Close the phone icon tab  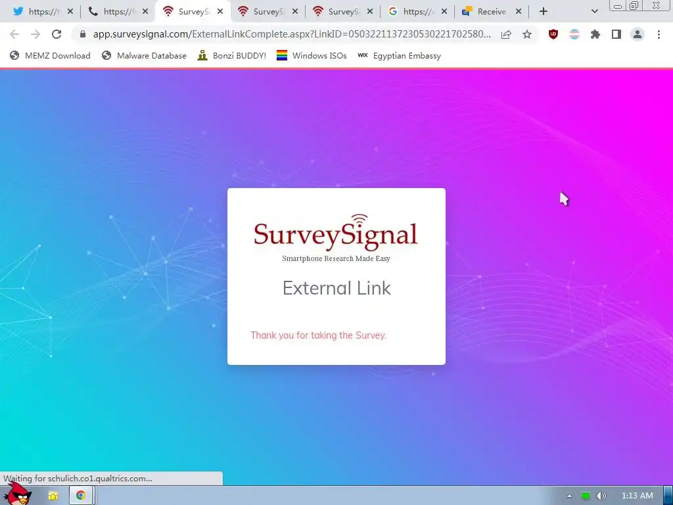point(145,12)
